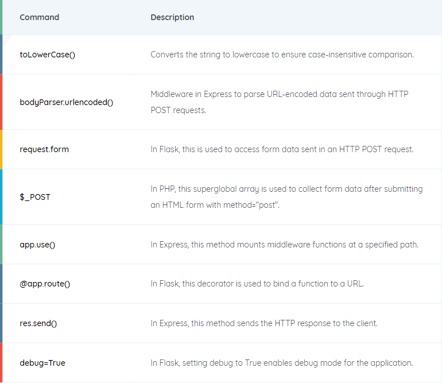Click the Express URL-encoded middleware description
442x383 pixels.
click(x=280, y=102)
